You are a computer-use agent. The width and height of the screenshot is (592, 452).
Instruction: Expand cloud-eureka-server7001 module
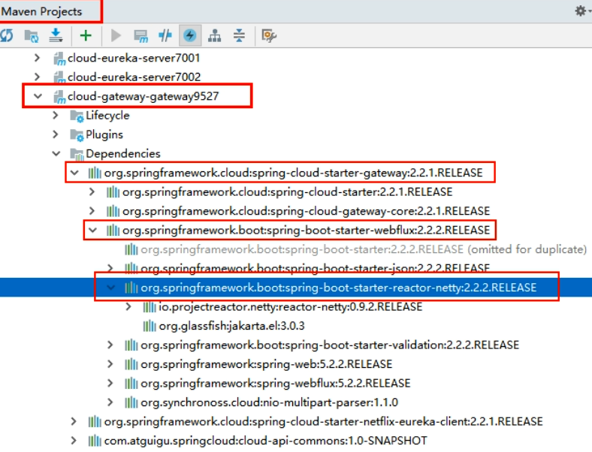point(37,58)
